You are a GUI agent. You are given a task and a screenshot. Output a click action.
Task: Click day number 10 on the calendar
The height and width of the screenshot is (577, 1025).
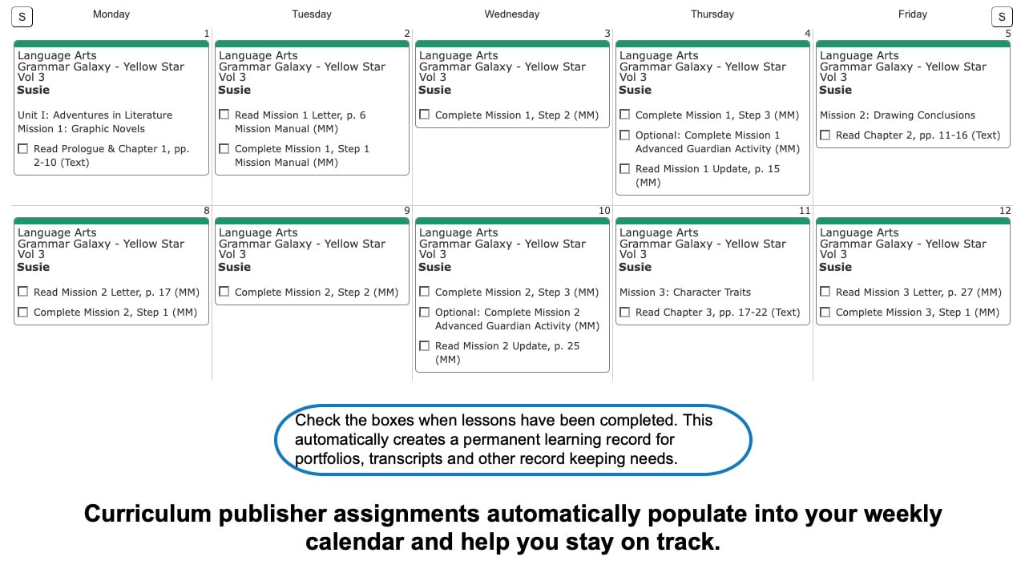click(x=604, y=211)
